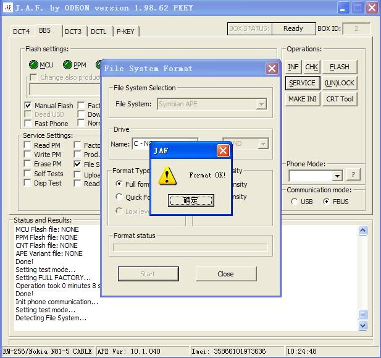Select the USB communication mode
The height and width of the screenshot is (358, 381).
[x=295, y=202]
